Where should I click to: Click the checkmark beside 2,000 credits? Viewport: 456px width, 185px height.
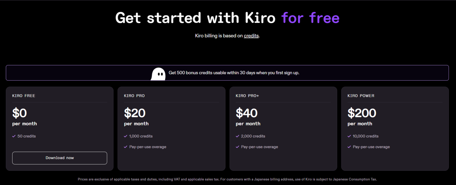237,136
